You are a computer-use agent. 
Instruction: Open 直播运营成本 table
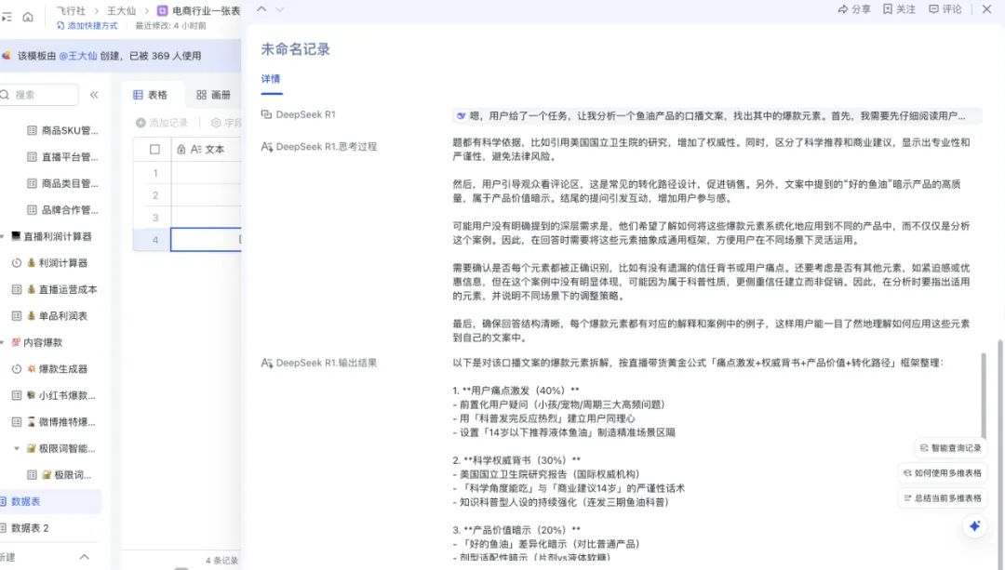click(x=57, y=289)
